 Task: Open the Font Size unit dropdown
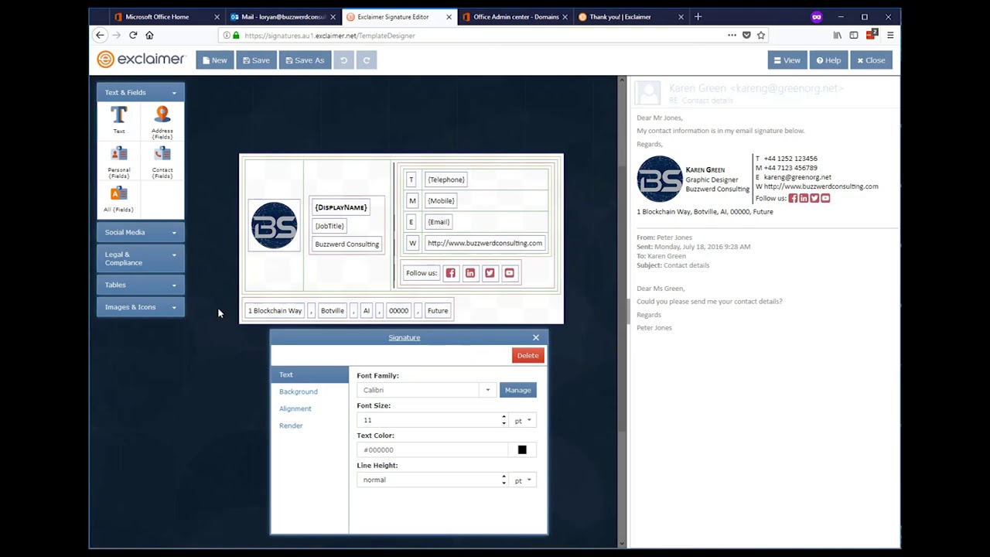(x=524, y=420)
